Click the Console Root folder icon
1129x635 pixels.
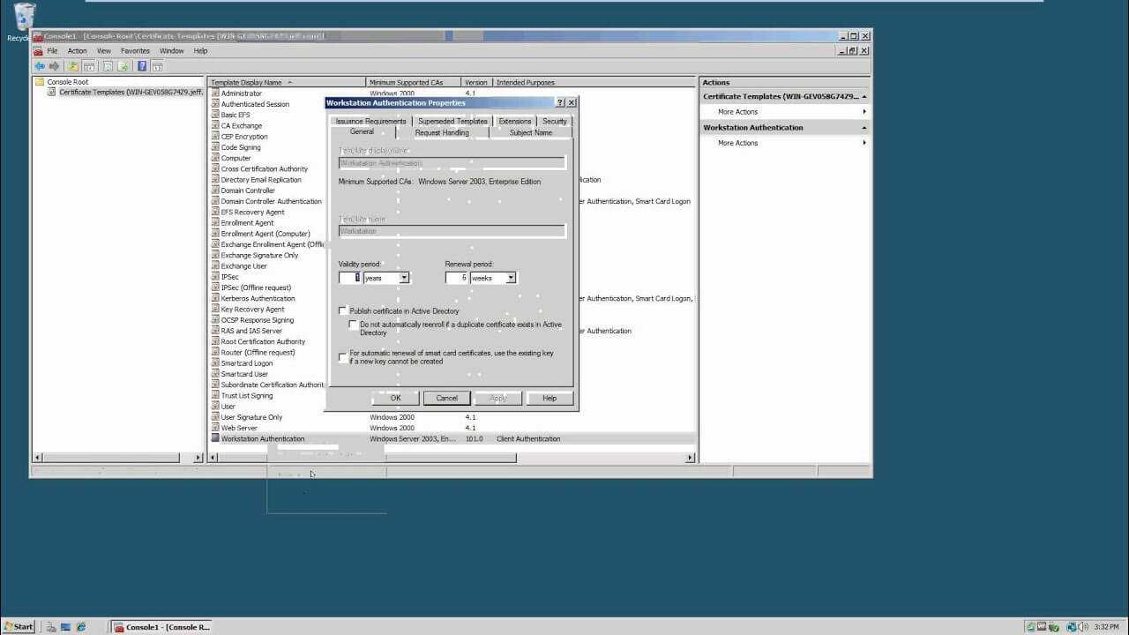click(x=40, y=82)
